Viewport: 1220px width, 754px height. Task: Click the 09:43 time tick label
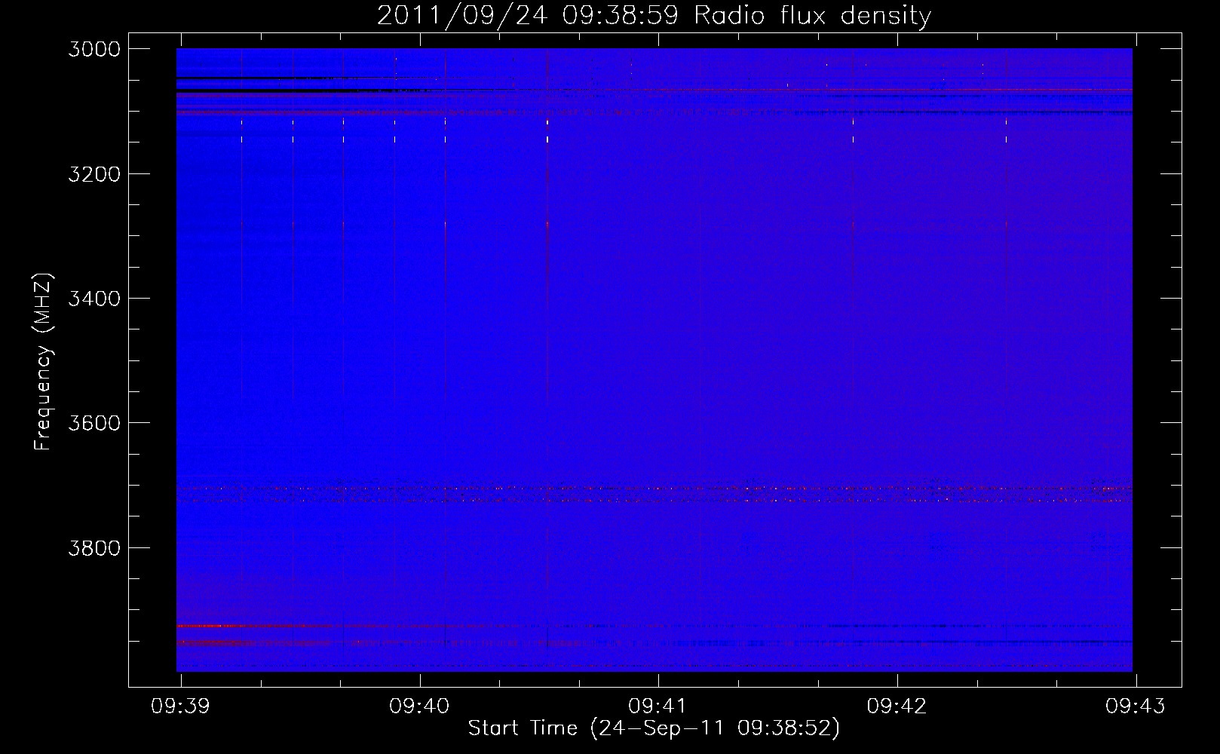point(1136,706)
